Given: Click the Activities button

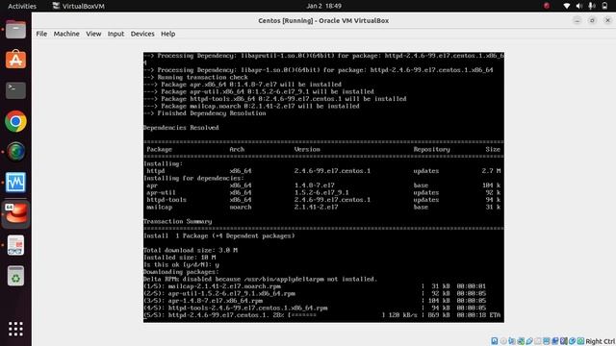Looking at the screenshot, I should click(22, 6).
